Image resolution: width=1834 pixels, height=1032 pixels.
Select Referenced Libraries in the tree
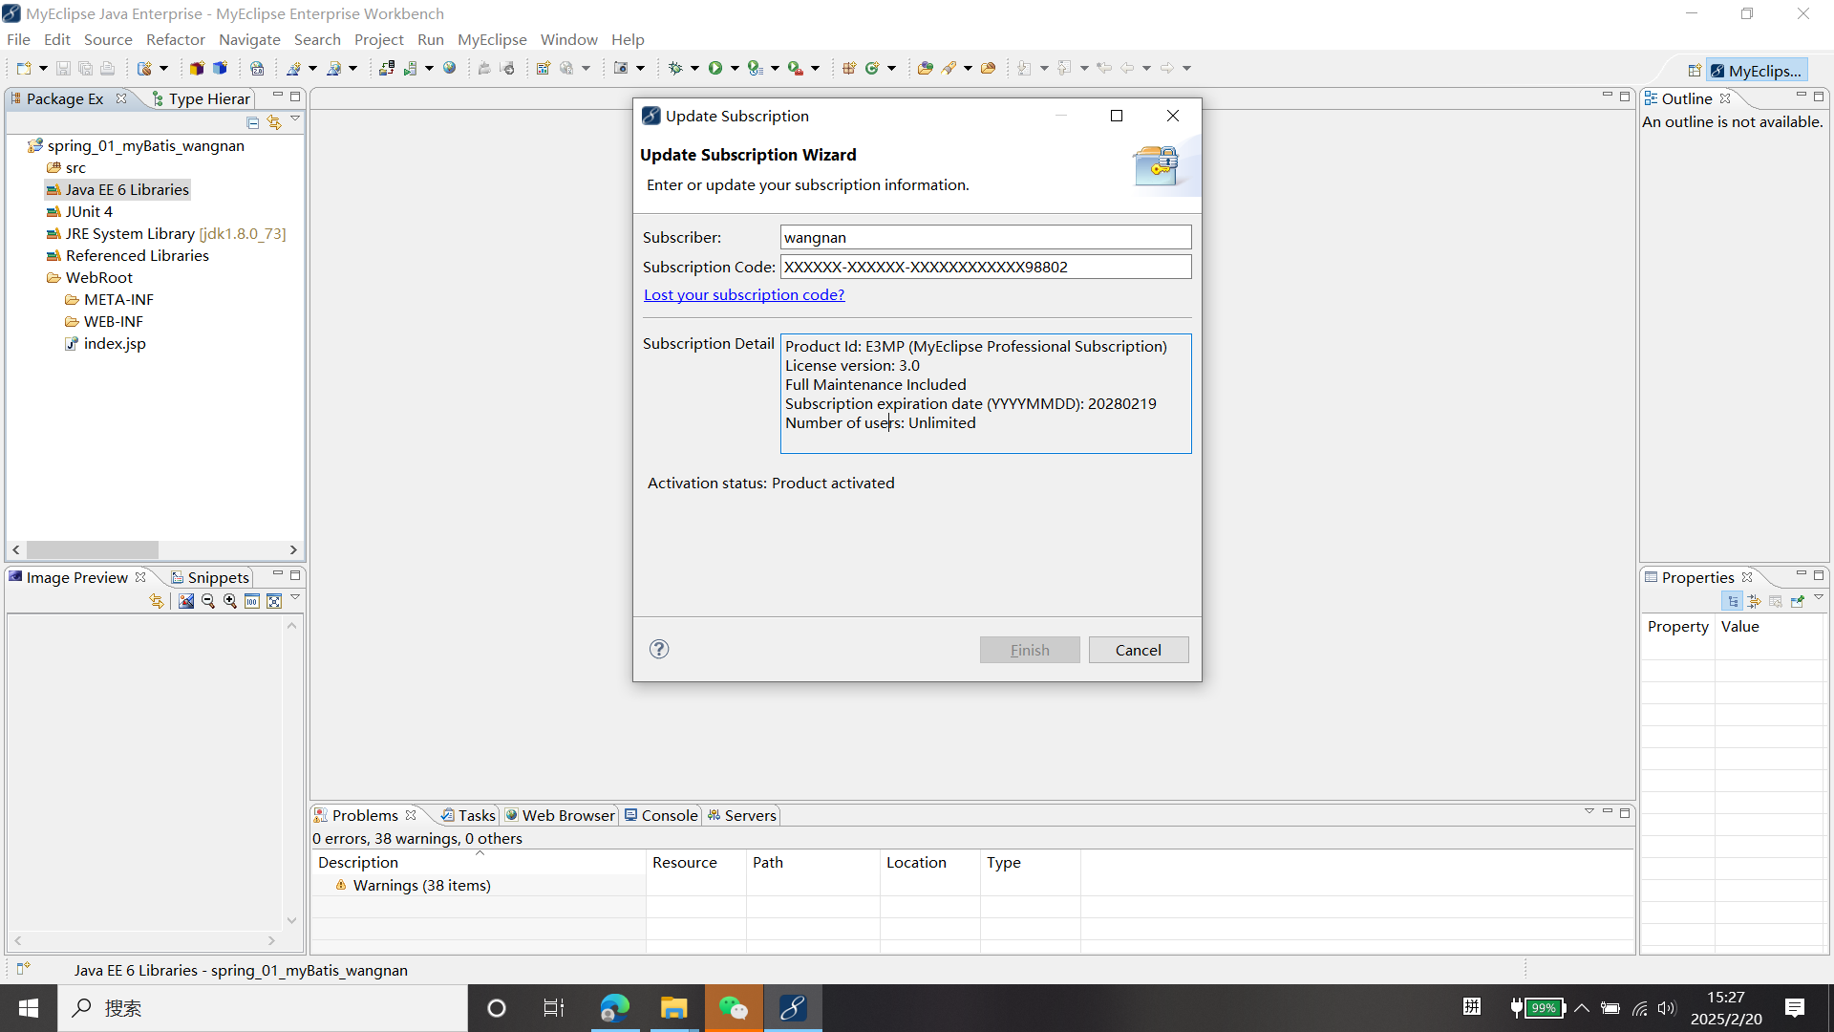128,255
